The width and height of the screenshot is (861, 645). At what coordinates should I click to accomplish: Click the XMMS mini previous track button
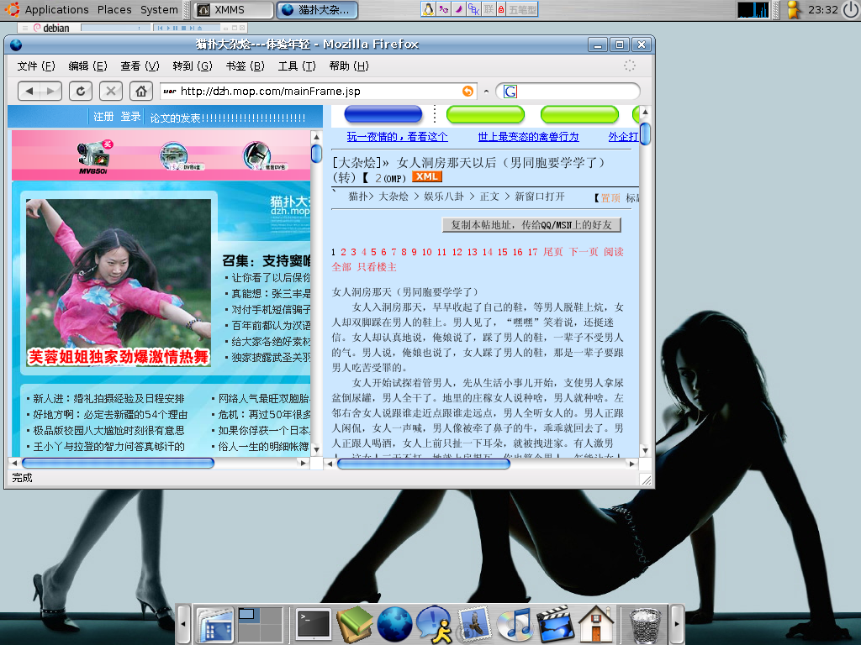(x=160, y=28)
